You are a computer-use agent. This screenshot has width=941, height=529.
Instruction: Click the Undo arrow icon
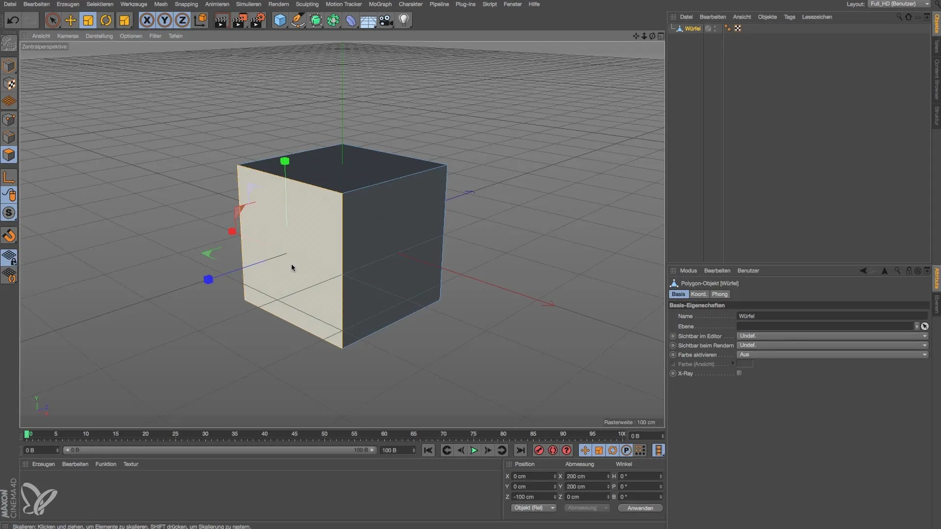13,20
